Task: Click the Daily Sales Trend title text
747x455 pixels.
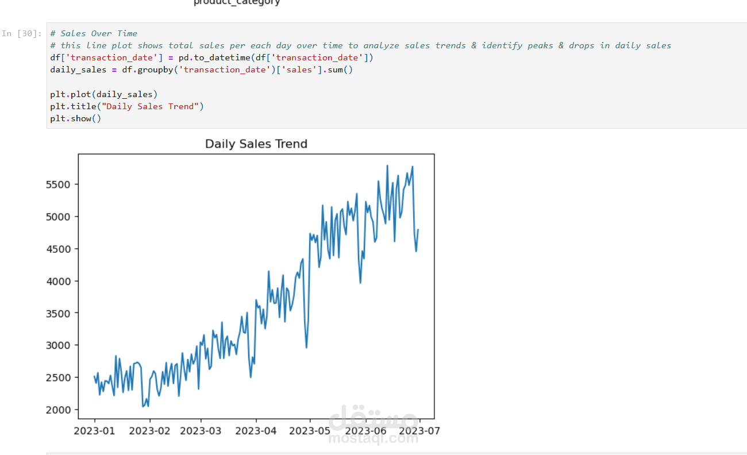Action: click(256, 144)
